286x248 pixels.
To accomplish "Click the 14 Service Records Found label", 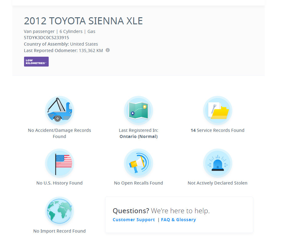I will 218,130.
